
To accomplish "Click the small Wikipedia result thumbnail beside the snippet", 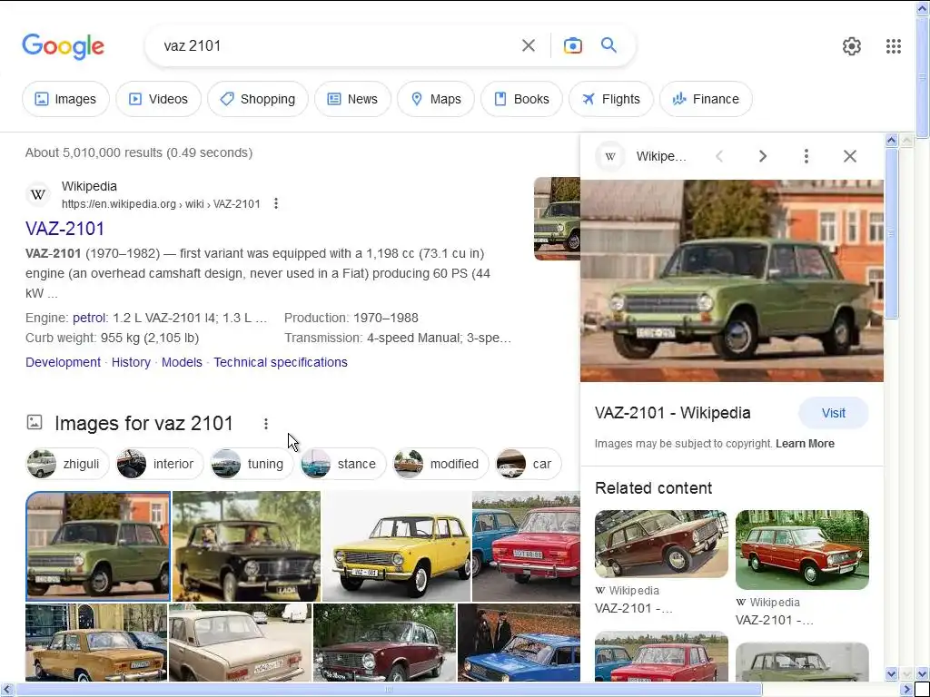I will (x=557, y=219).
